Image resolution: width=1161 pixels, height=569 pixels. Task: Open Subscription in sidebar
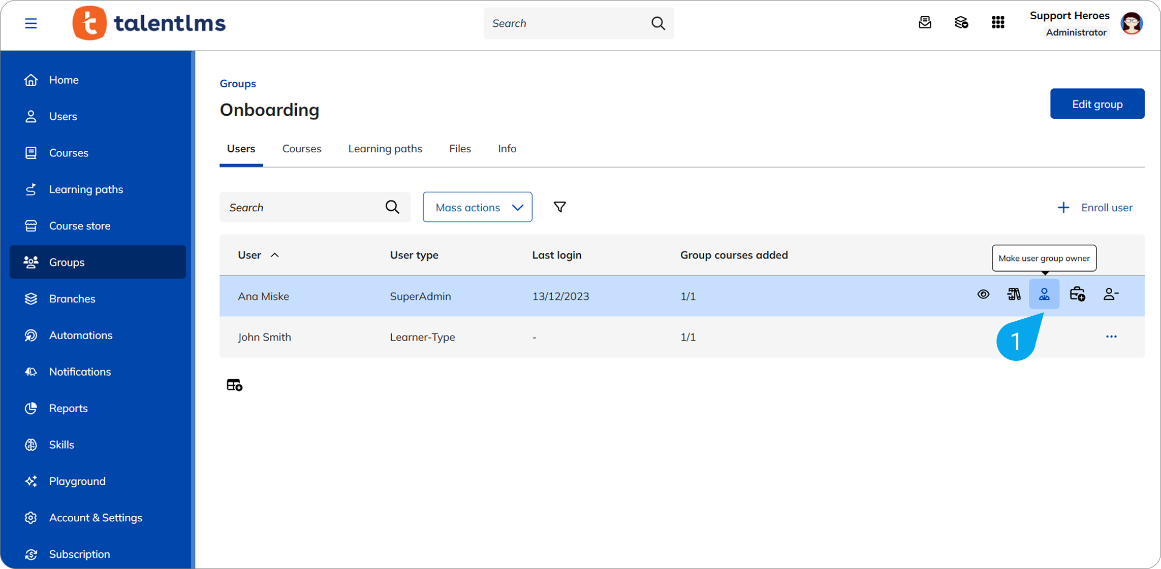tap(98, 554)
